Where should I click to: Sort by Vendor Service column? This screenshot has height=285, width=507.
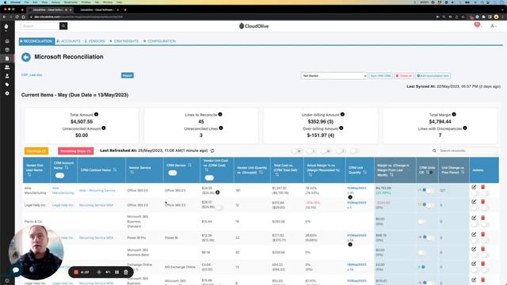pyautogui.click(x=132, y=173)
